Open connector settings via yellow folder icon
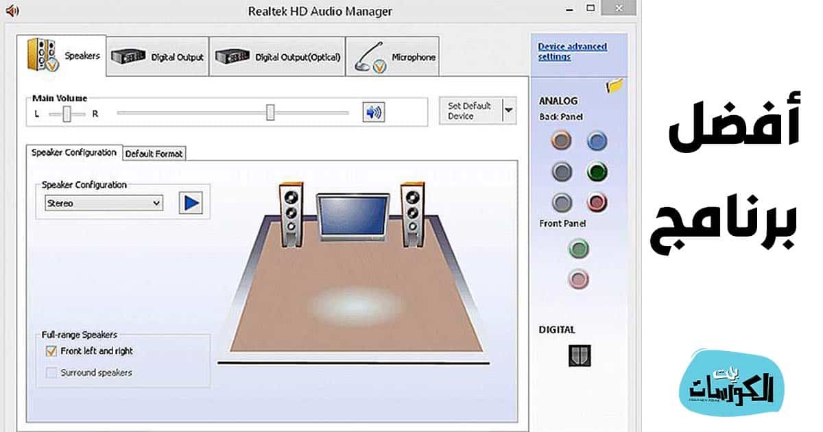823x432 pixels. 615,86
